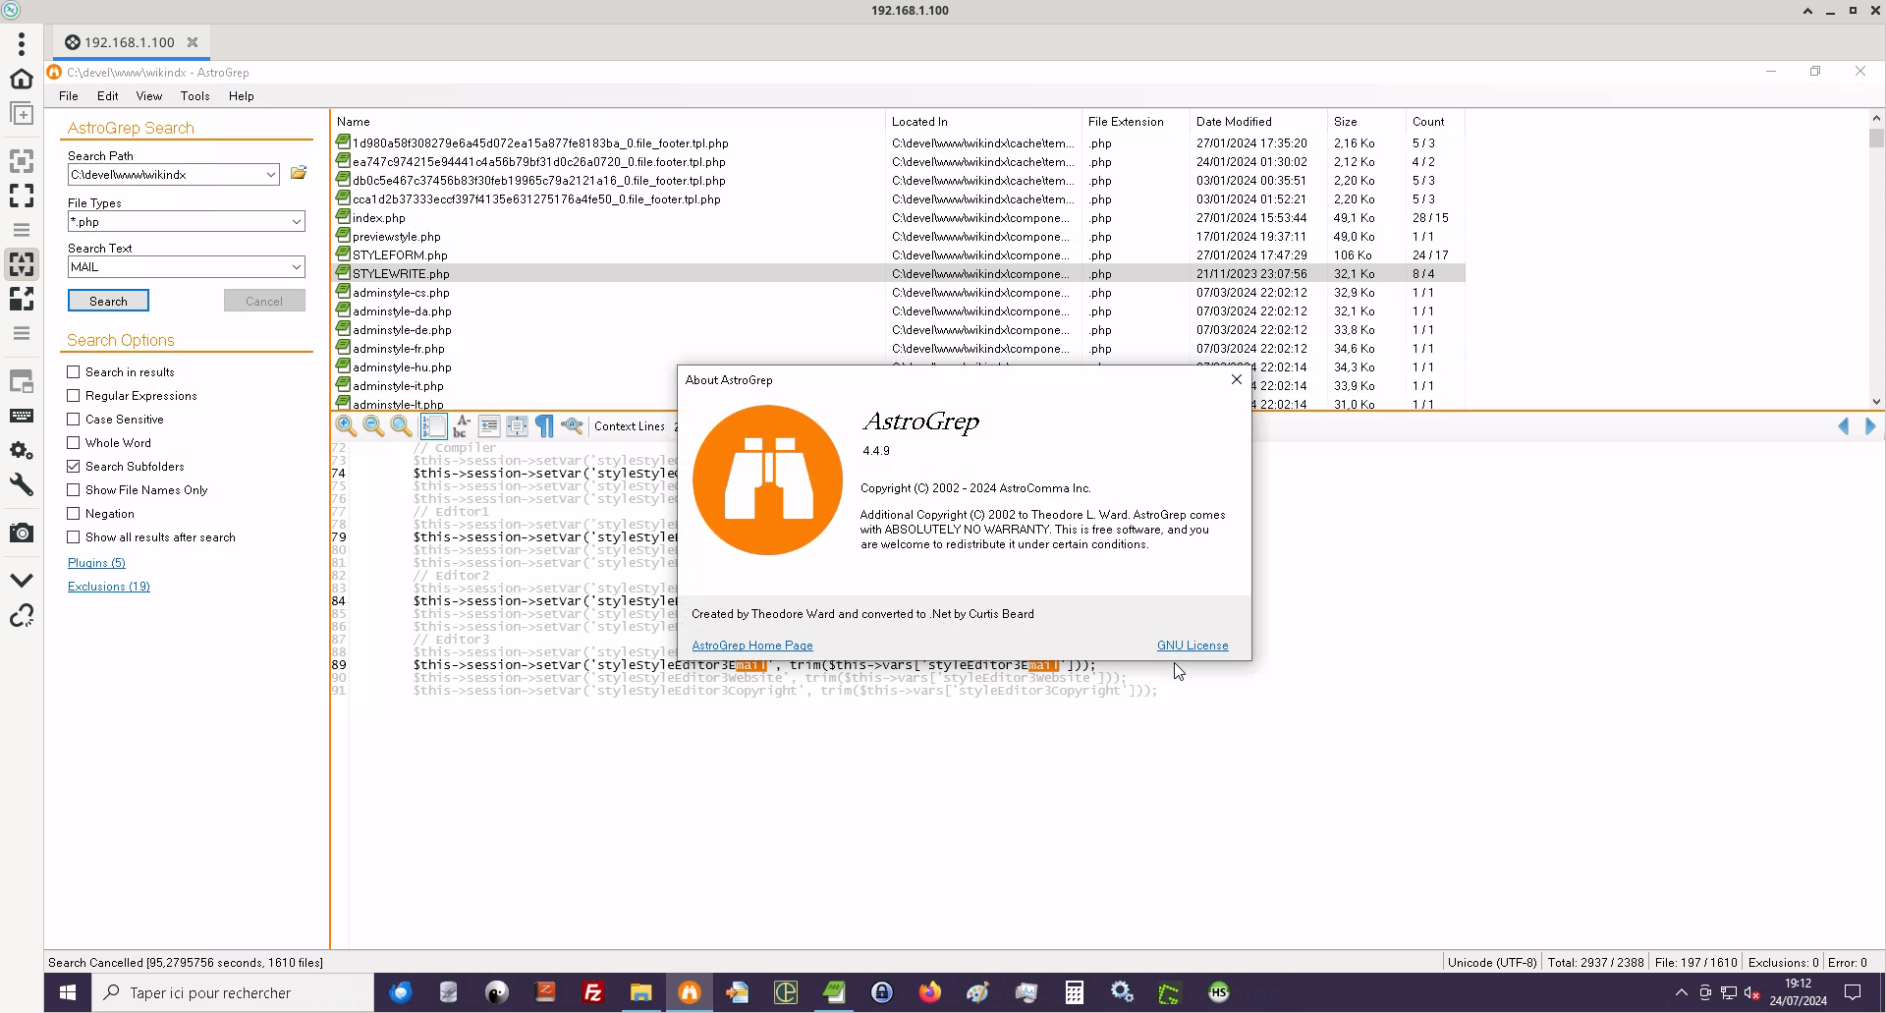Click the remove leading whitespace icon

pyautogui.click(x=489, y=425)
